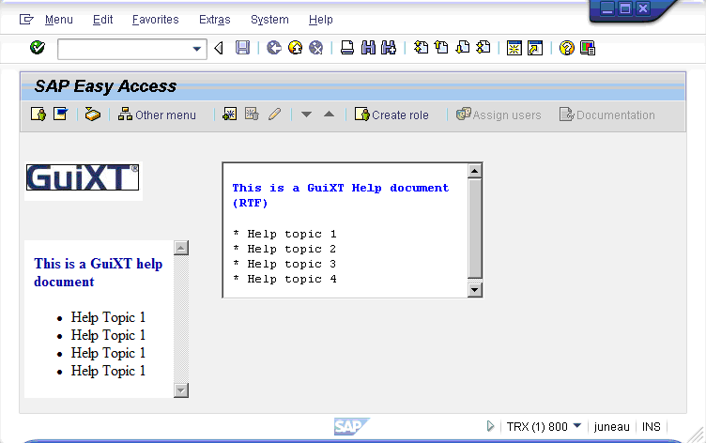Click the Delete Favorites icon

click(x=252, y=115)
